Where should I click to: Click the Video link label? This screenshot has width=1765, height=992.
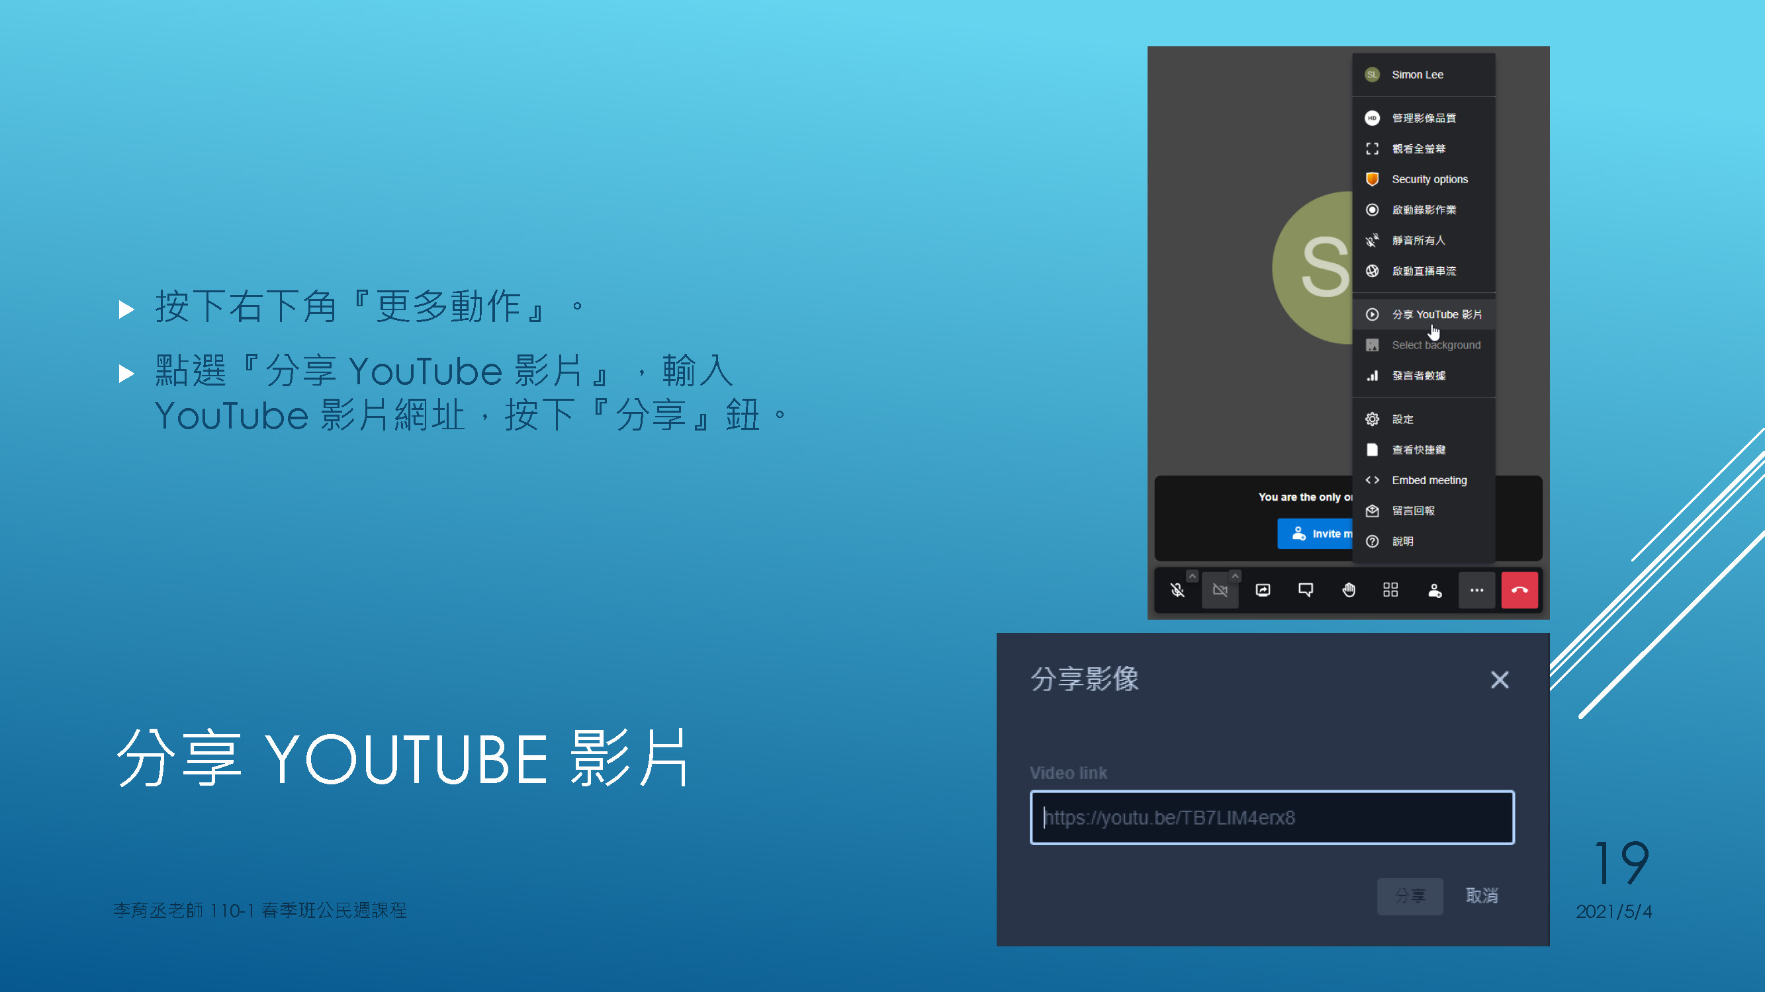click(x=1068, y=773)
